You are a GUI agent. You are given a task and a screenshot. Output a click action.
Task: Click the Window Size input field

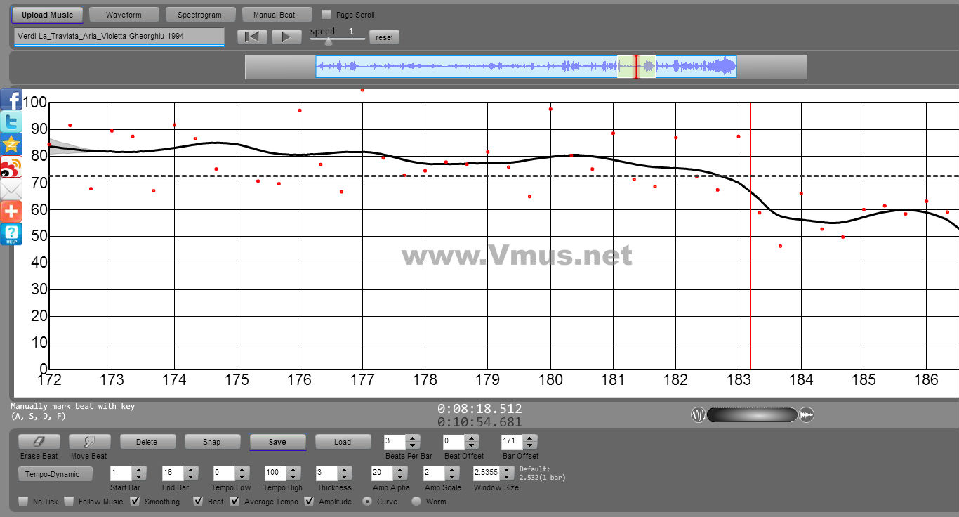[x=487, y=473]
